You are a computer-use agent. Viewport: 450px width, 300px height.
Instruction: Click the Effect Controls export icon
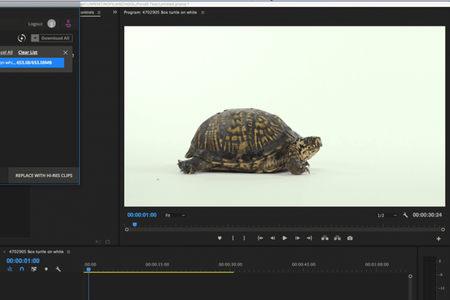[108, 242]
